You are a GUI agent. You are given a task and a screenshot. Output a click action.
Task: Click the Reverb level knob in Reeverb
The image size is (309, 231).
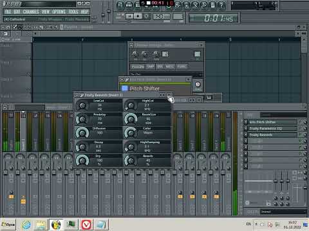tap(131, 161)
